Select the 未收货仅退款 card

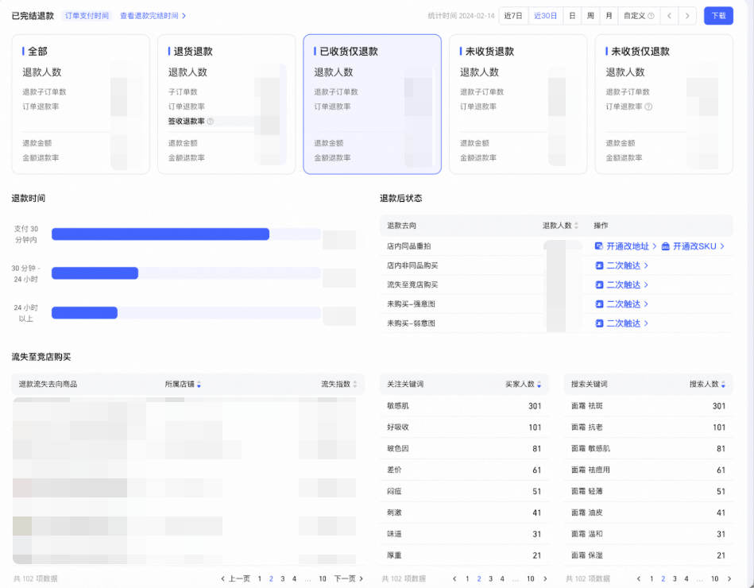[663, 104]
